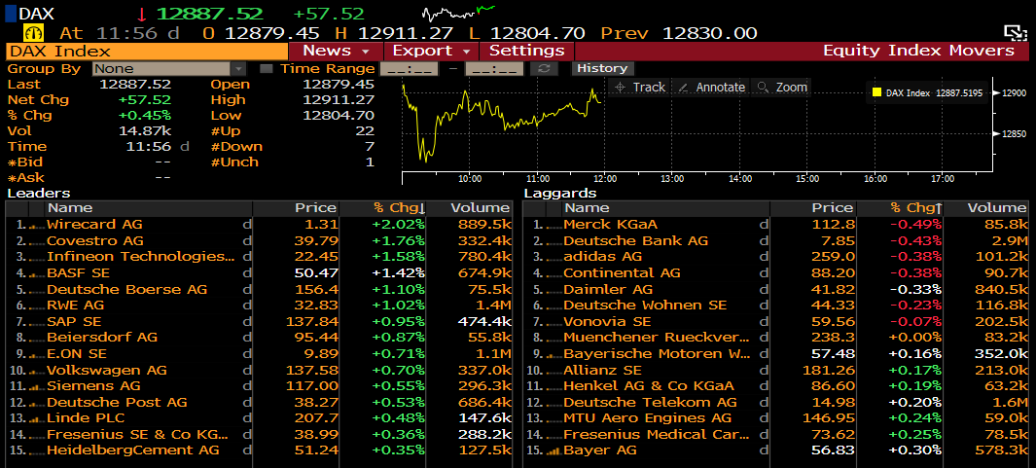
Task: Click the History button
Action: tap(602, 68)
